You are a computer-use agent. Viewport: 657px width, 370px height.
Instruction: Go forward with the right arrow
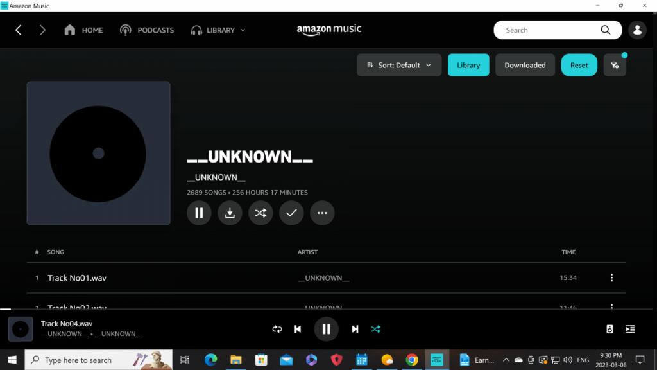[x=42, y=30]
